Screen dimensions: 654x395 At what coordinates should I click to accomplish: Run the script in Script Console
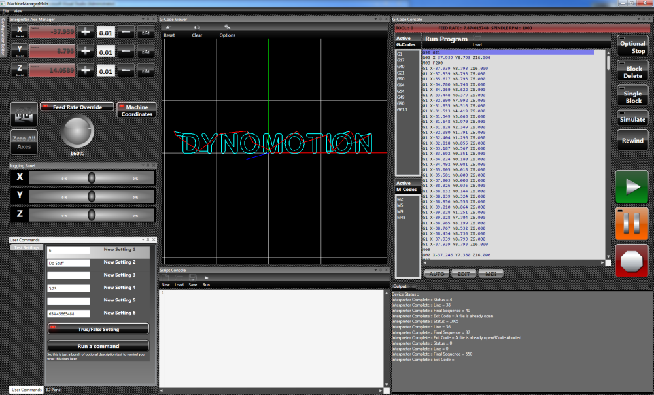pos(206,281)
